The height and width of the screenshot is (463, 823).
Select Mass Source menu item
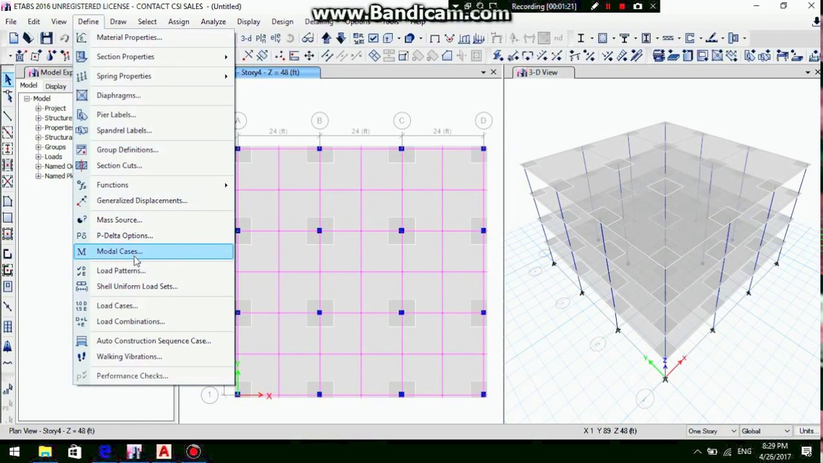pyautogui.click(x=154, y=220)
